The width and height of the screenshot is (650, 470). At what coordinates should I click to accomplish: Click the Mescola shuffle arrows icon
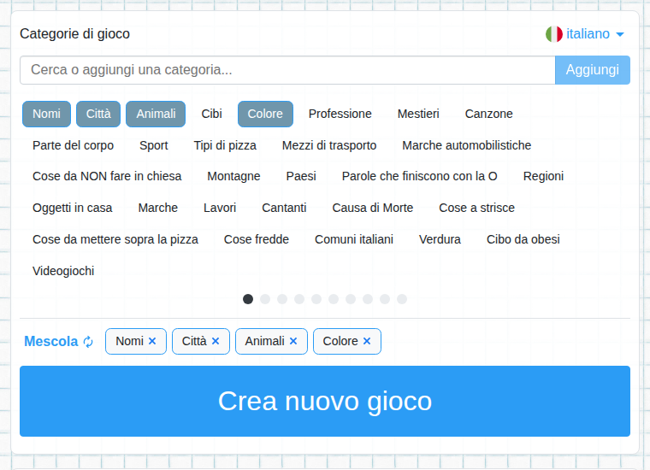click(x=88, y=342)
